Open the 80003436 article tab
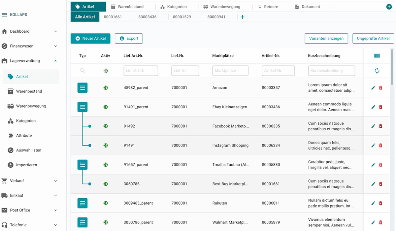This screenshot has width=396, height=231. point(147,17)
